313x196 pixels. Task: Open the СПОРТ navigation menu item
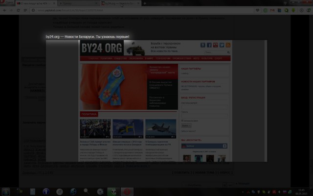[x=219, y=58]
